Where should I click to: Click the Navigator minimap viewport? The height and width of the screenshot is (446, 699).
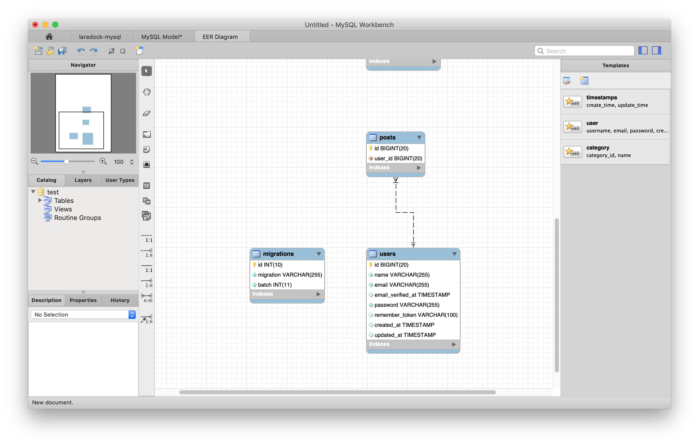pyautogui.click(x=81, y=130)
